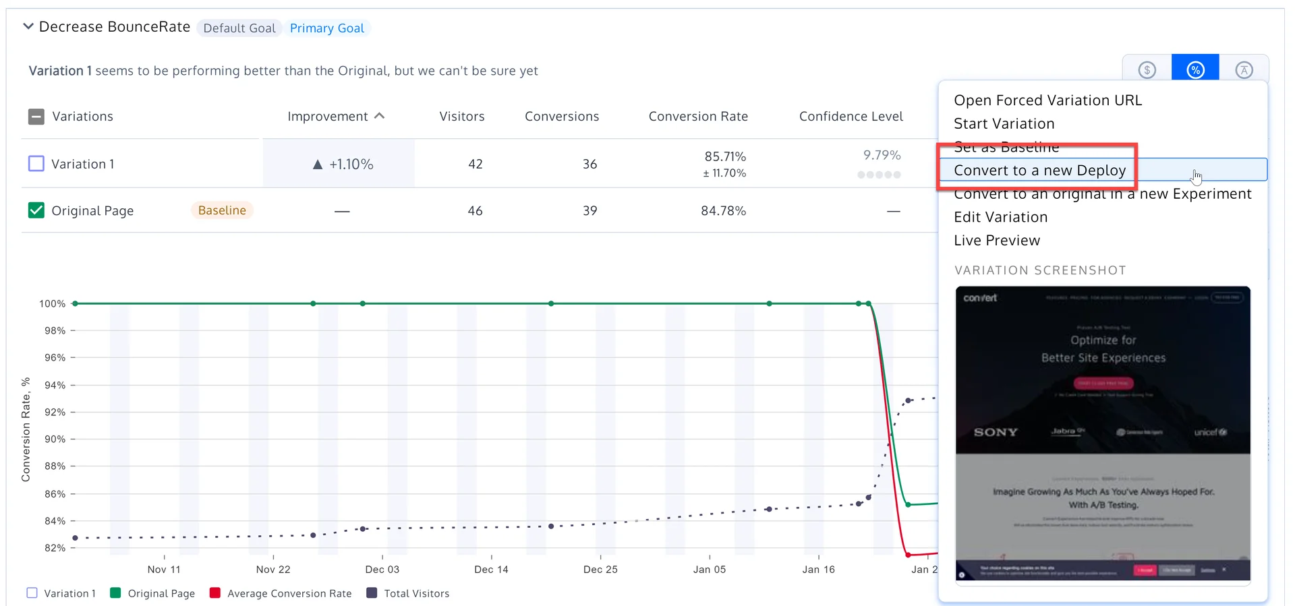Select the percent conversion rate view icon

pyautogui.click(x=1195, y=69)
